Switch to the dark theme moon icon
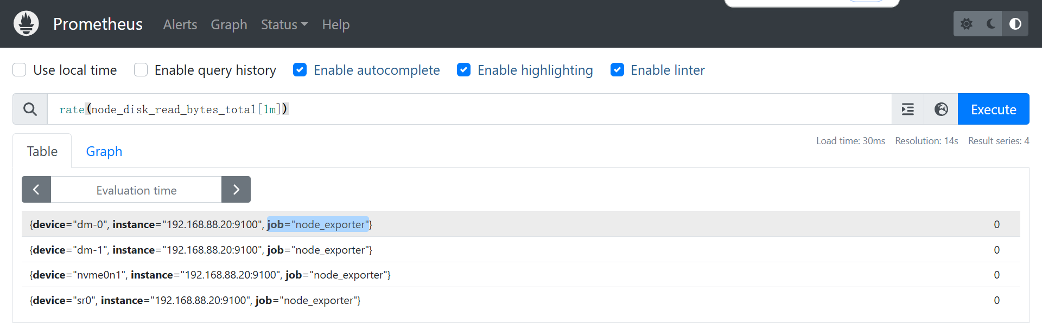 click(991, 24)
